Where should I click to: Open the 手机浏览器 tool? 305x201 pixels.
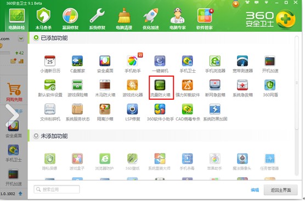[215, 64]
